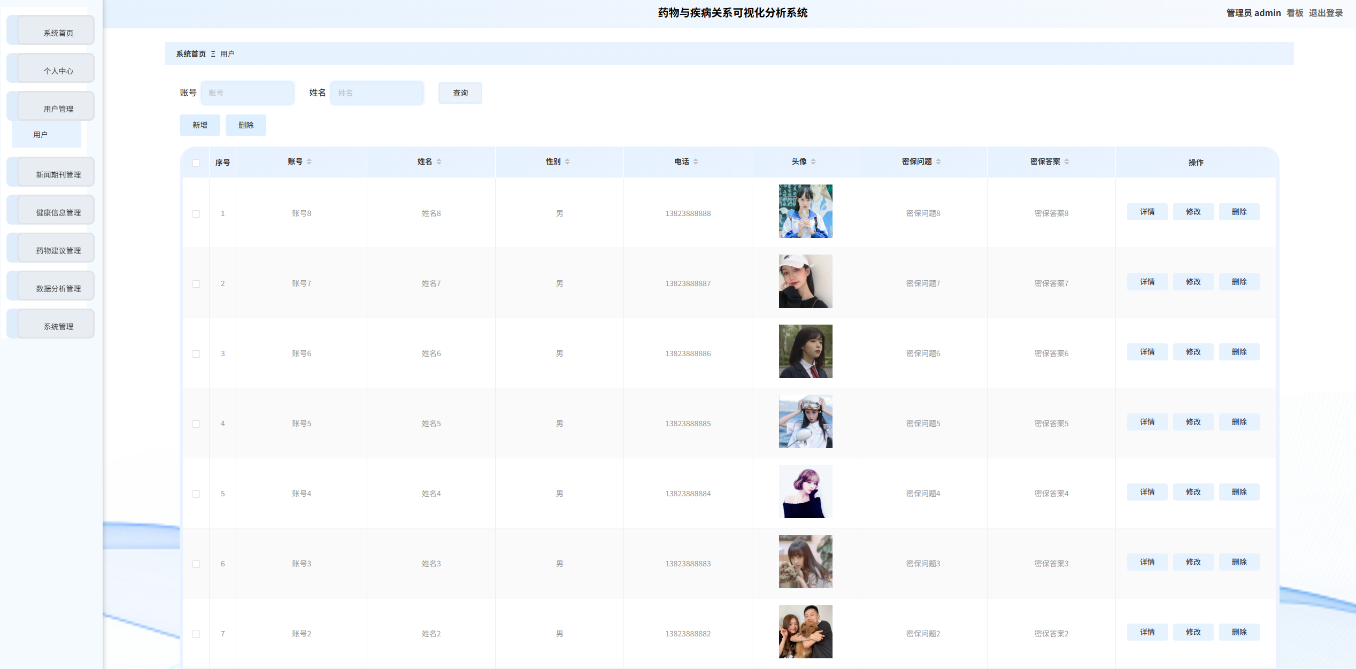Screen dimensions: 1356x669
Task: Check the row for 账号3
Action: [x=196, y=564]
